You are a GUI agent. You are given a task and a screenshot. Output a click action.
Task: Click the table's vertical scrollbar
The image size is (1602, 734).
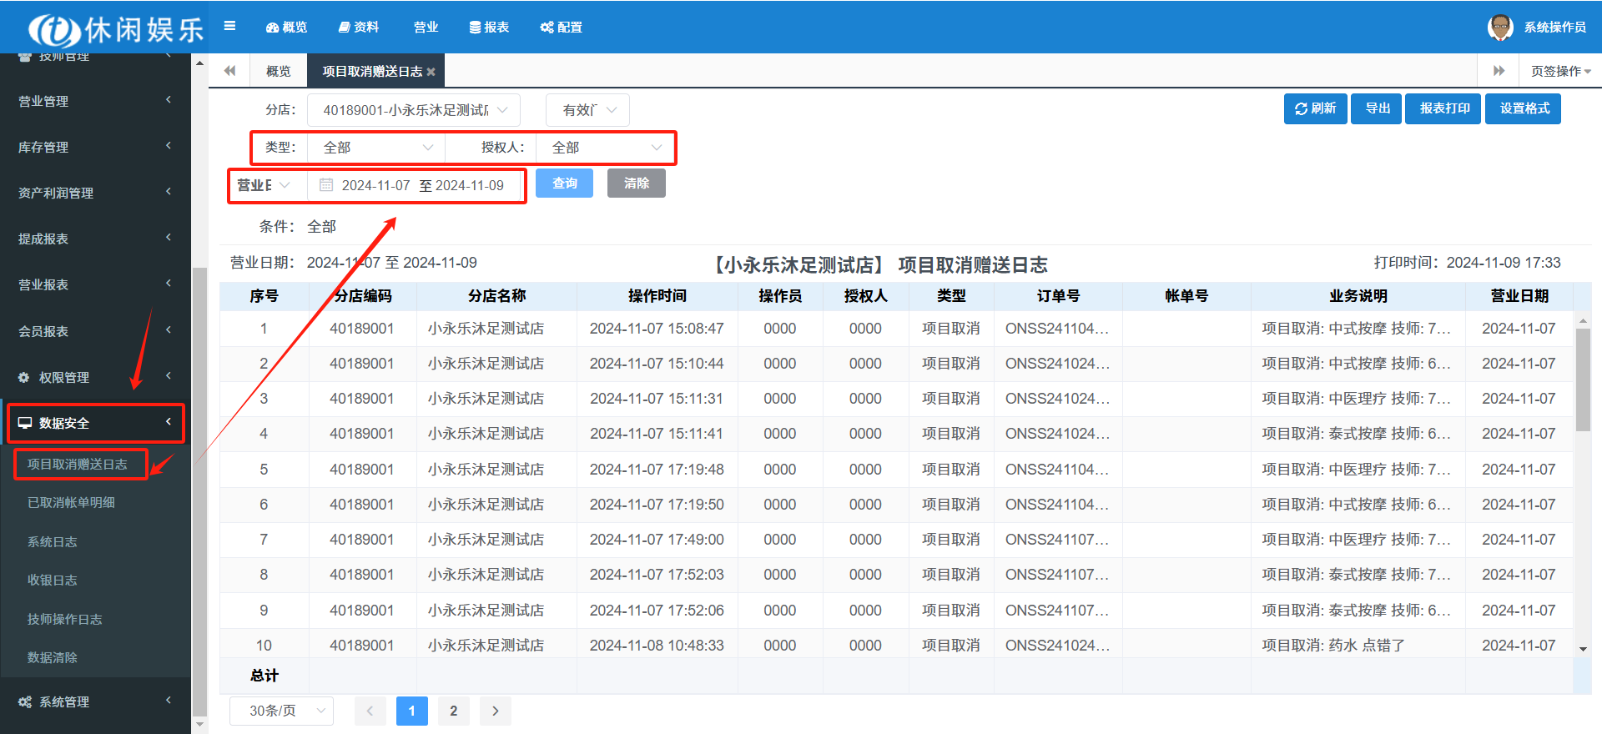1583,380
